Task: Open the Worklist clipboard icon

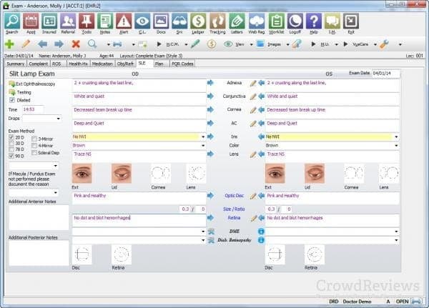Action: pos(277,24)
